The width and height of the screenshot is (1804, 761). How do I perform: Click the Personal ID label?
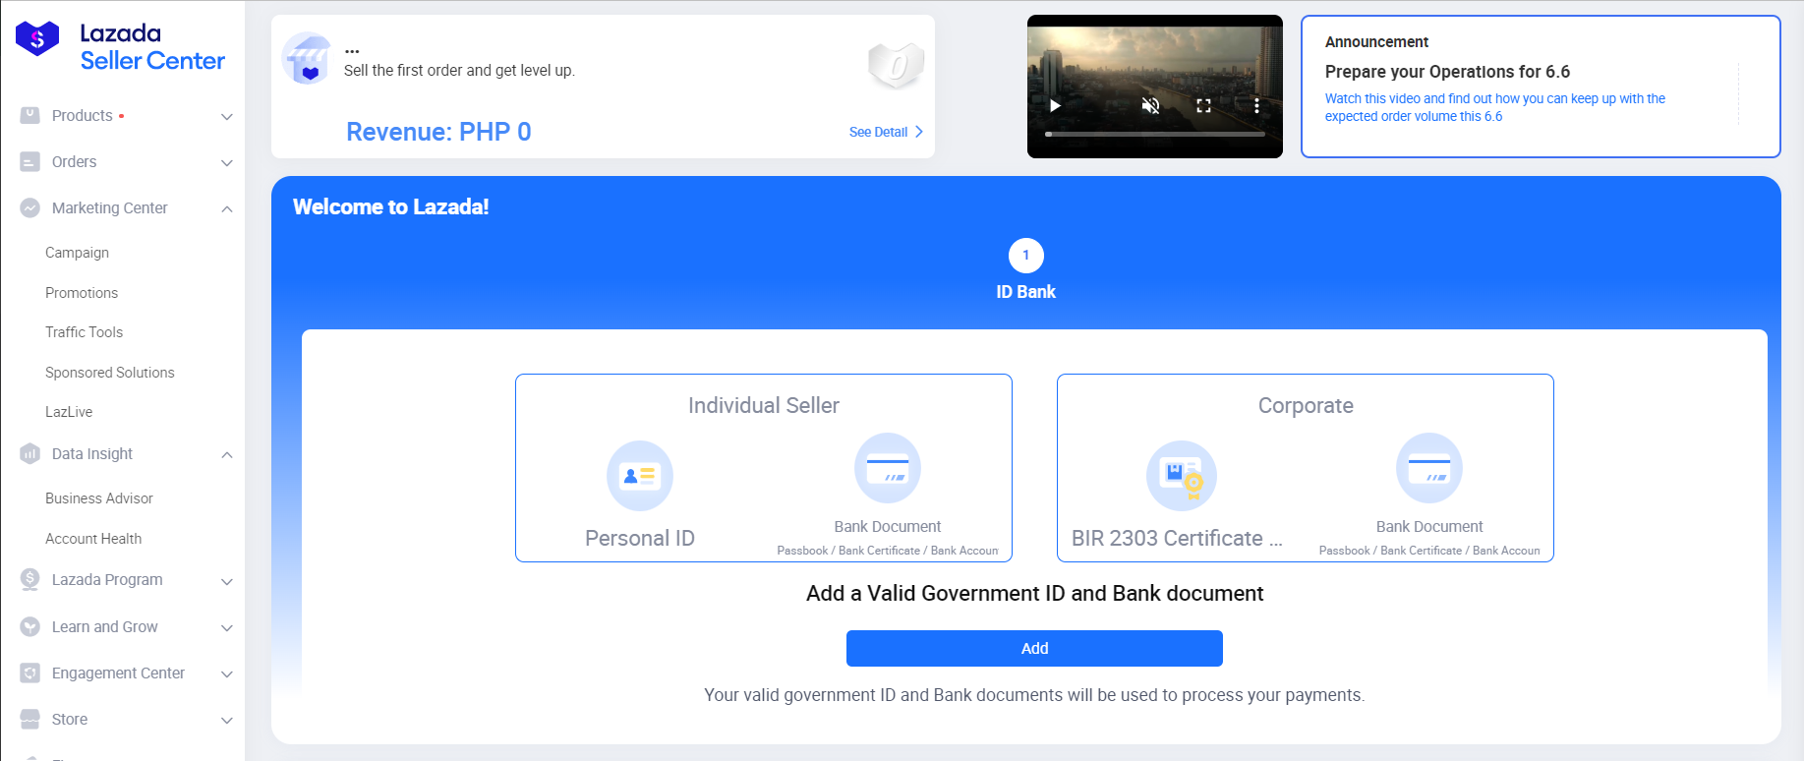640,538
